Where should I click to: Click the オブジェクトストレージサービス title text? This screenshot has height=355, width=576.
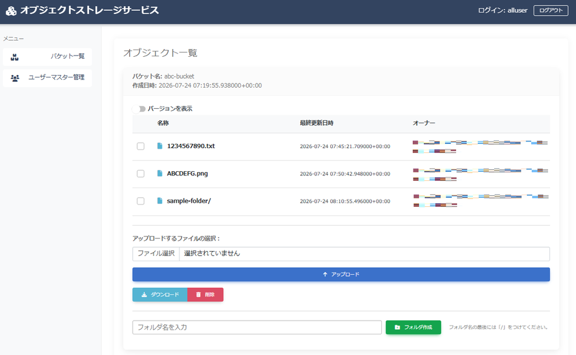coord(90,10)
